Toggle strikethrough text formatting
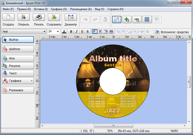The width and height of the screenshot is (193, 135). (x=87, y=32)
